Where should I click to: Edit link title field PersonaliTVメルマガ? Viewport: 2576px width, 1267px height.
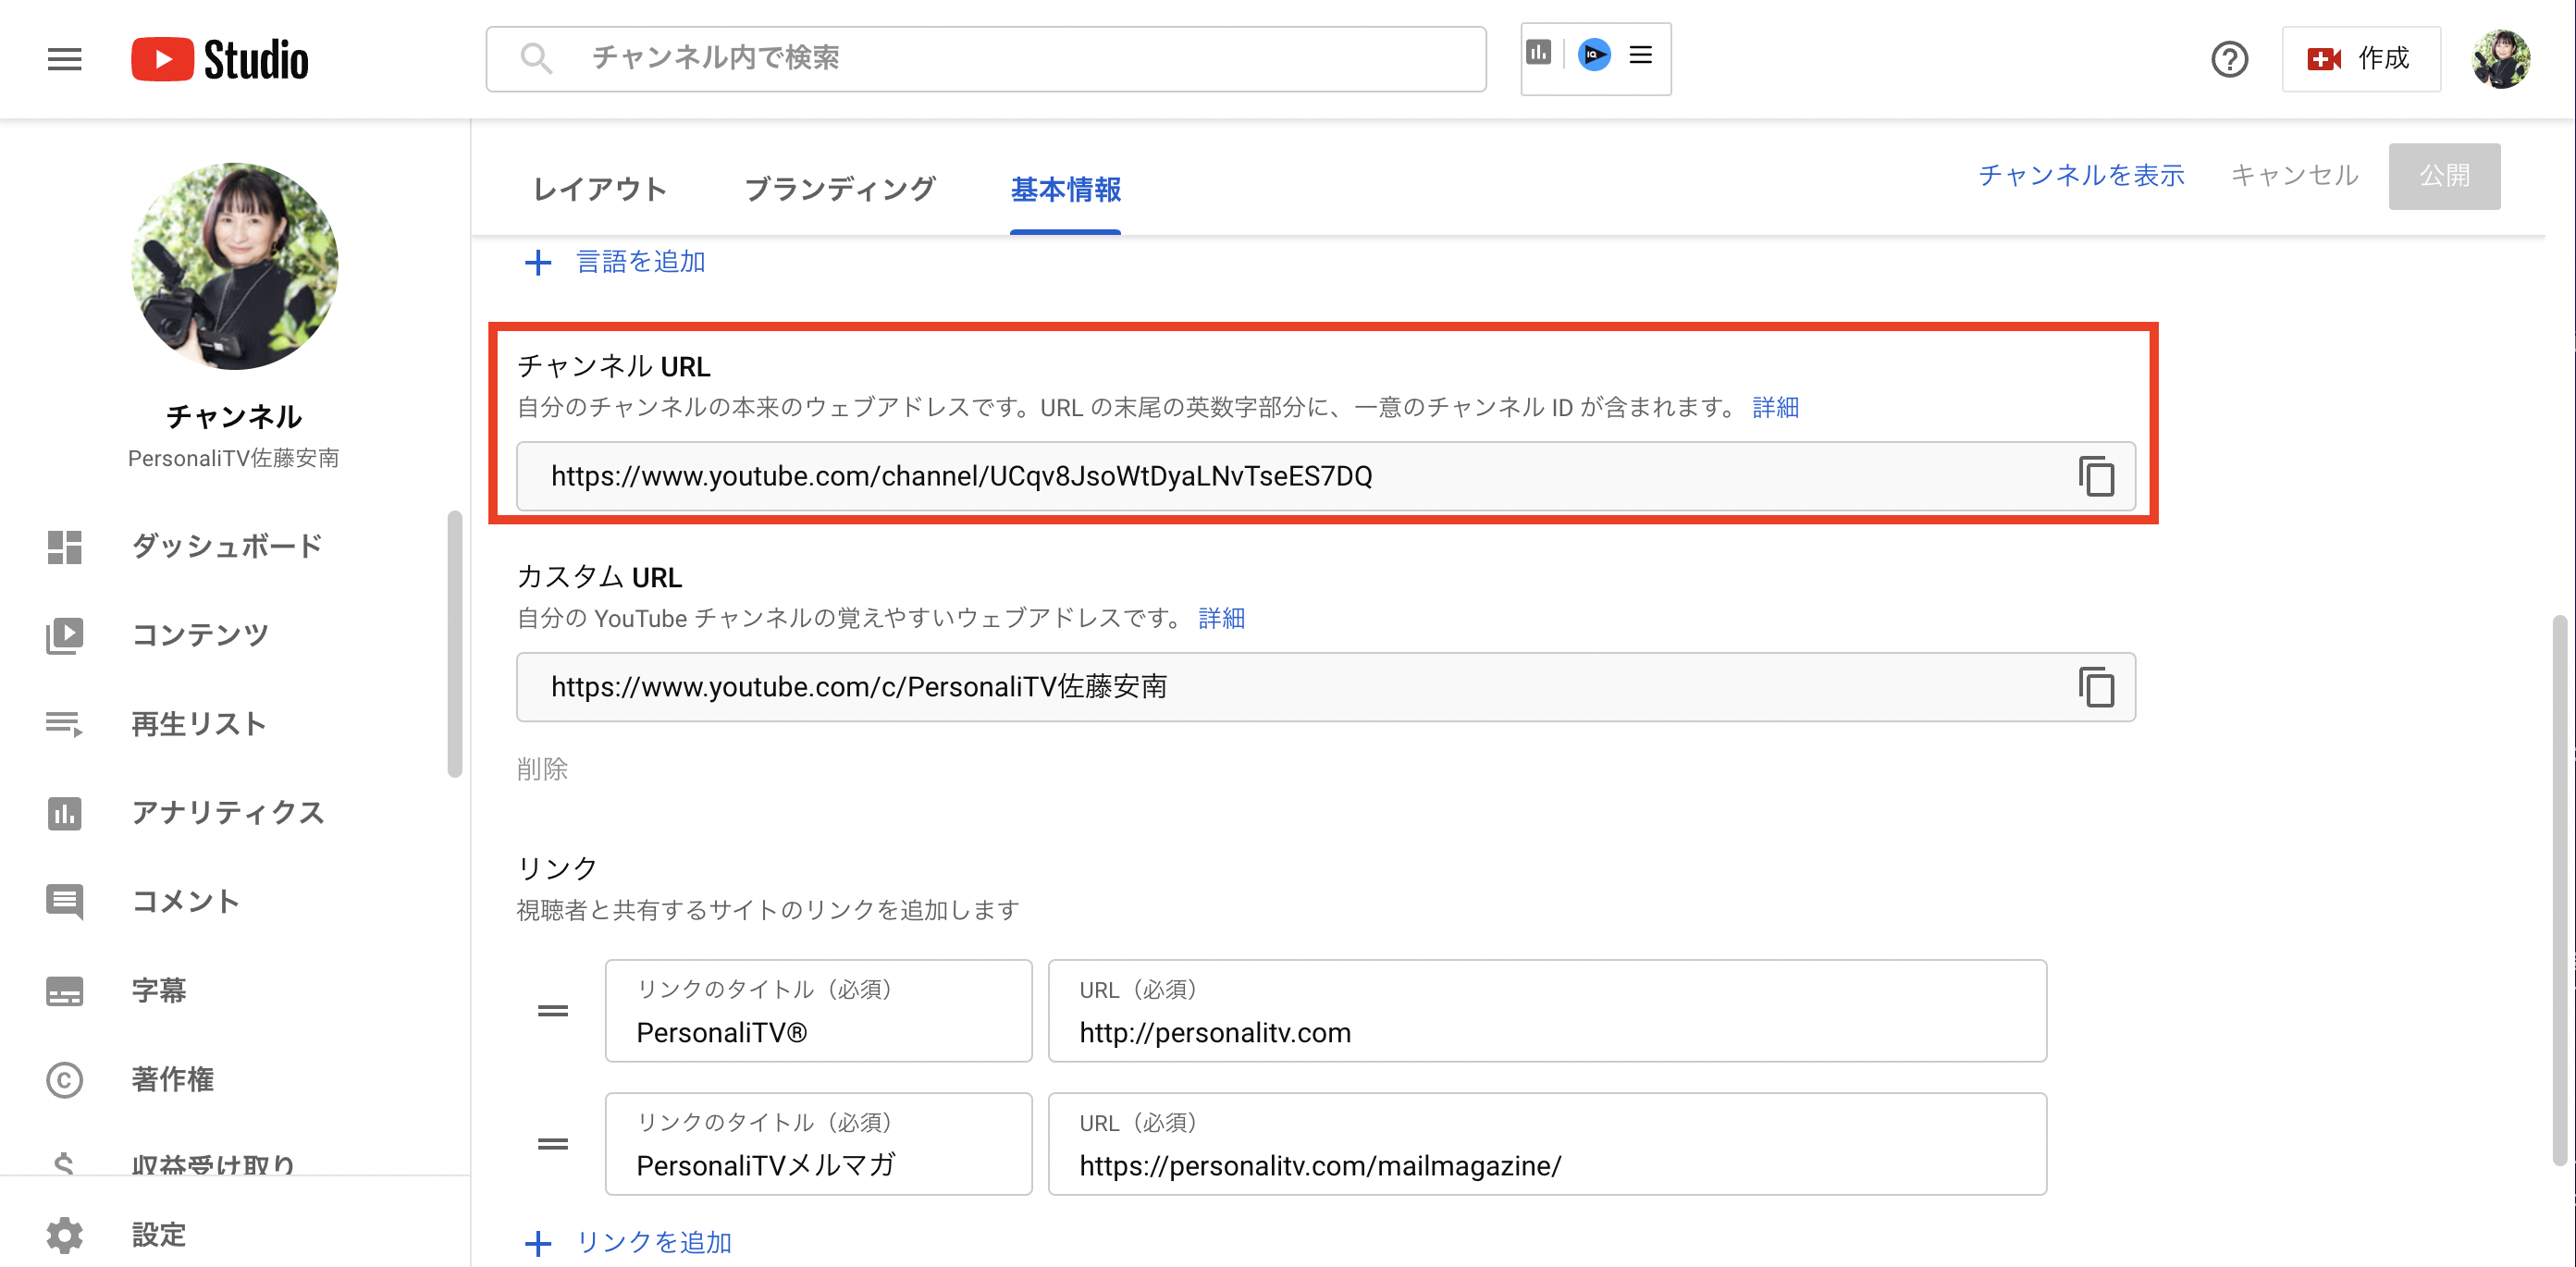point(818,1144)
